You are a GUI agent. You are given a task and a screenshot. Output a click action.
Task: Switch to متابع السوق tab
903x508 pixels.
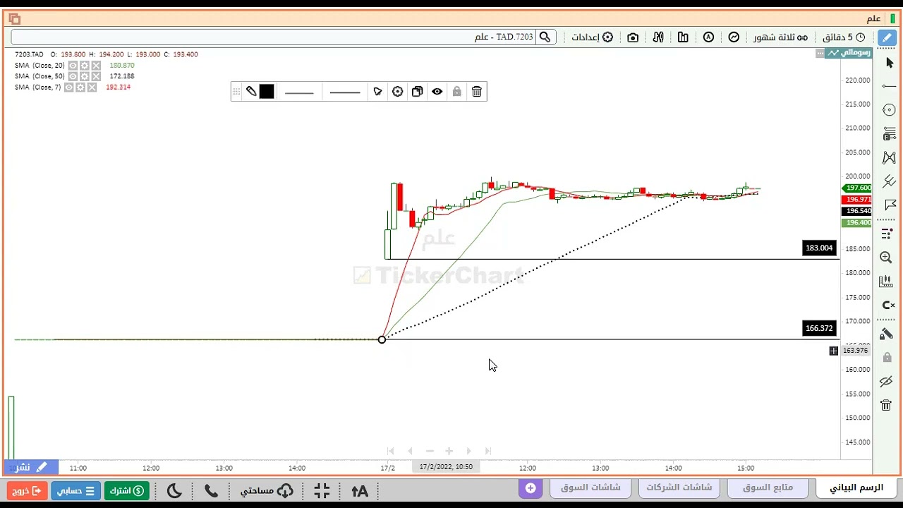click(768, 488)
